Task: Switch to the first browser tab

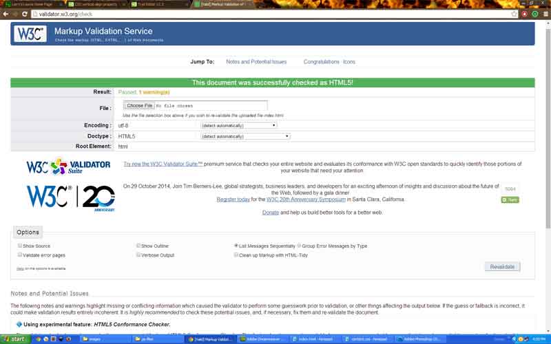Action: coord(32,4)
